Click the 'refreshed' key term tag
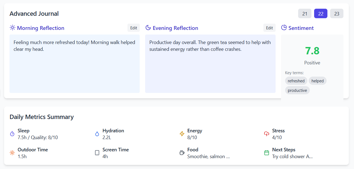 (x=296, y=81)
